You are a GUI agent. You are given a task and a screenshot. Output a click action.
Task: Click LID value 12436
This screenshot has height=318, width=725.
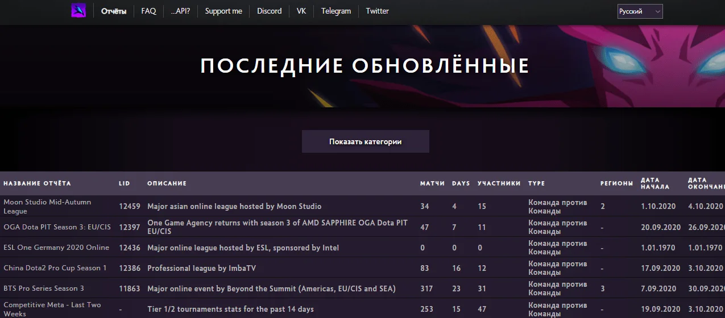pyautogui.click(x=130, y=247)
